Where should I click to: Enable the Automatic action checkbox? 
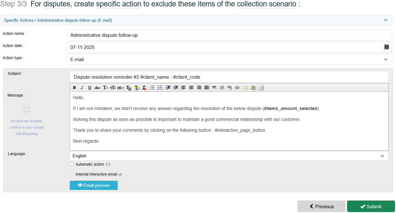pos(72,164)
